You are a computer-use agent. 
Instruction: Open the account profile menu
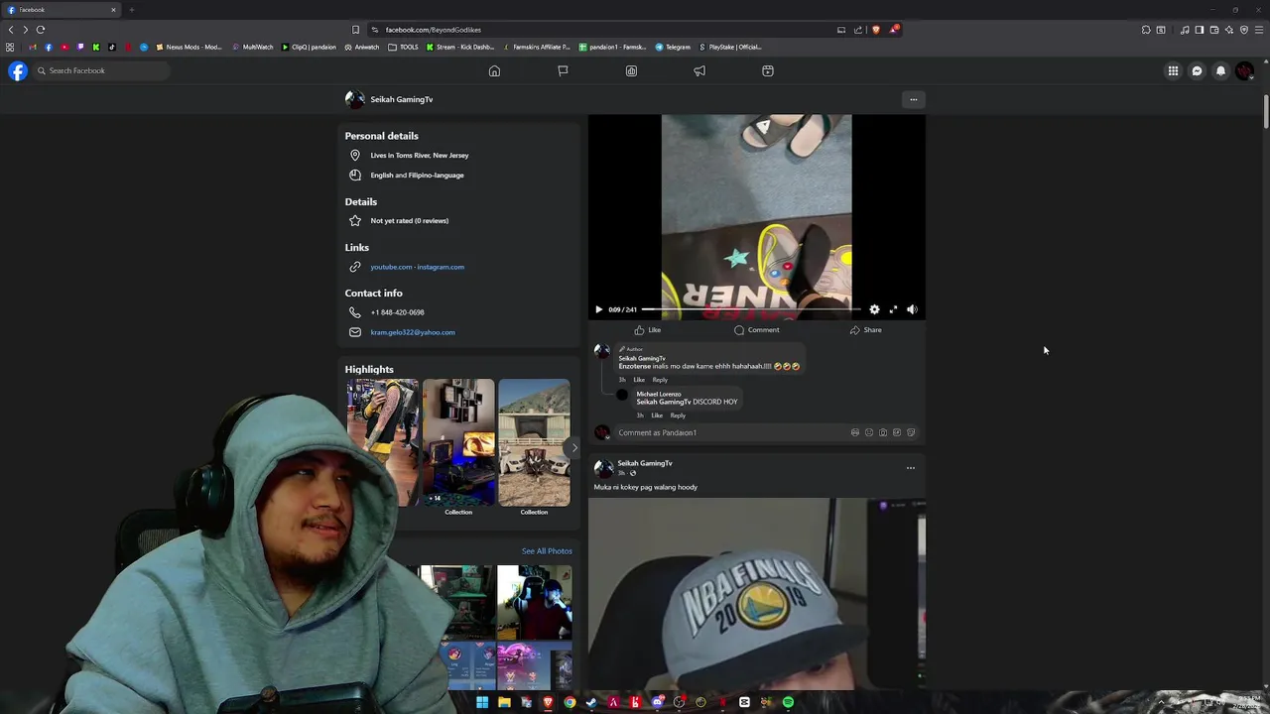1244,71
